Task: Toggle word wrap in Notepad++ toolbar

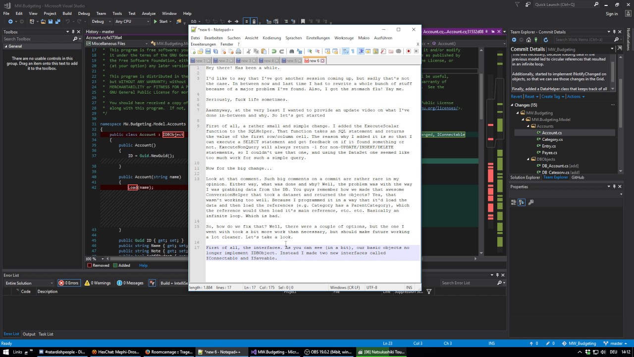Action: click(x=345, y=51)
